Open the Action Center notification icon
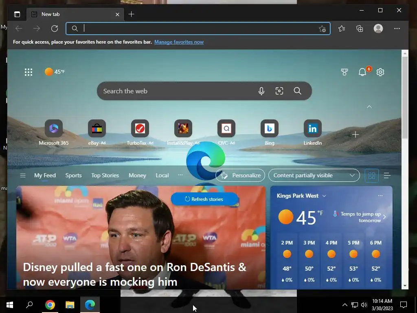Image resolution: width=417 pixels, height=313 pixels. [x=404, y=305]
